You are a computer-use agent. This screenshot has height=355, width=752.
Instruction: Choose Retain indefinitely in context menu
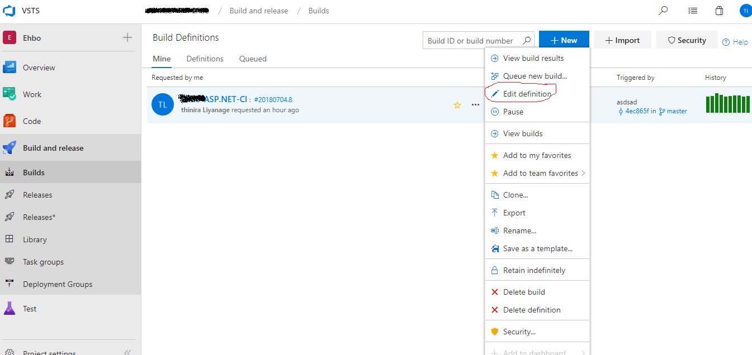[537, 270]
